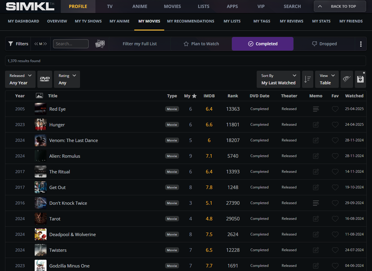Go to My Stats section
372x271 pixels.
321,21
